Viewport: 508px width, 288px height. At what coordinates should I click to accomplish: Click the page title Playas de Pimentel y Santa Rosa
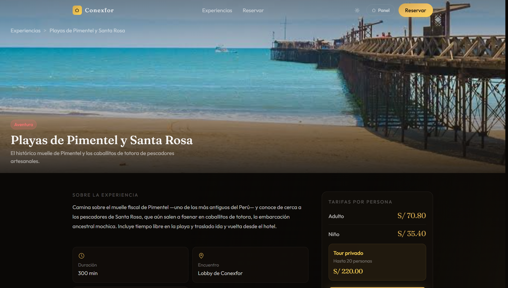(102, 140)
